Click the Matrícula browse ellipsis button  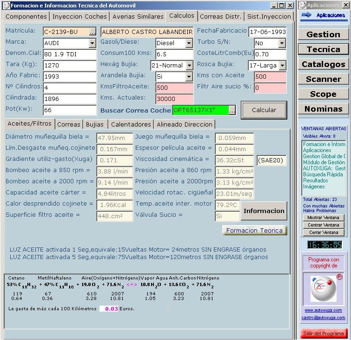point(93,32)
